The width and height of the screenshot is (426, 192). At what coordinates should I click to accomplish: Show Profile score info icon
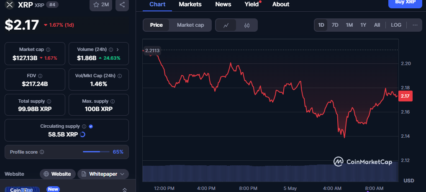point(42,152)
